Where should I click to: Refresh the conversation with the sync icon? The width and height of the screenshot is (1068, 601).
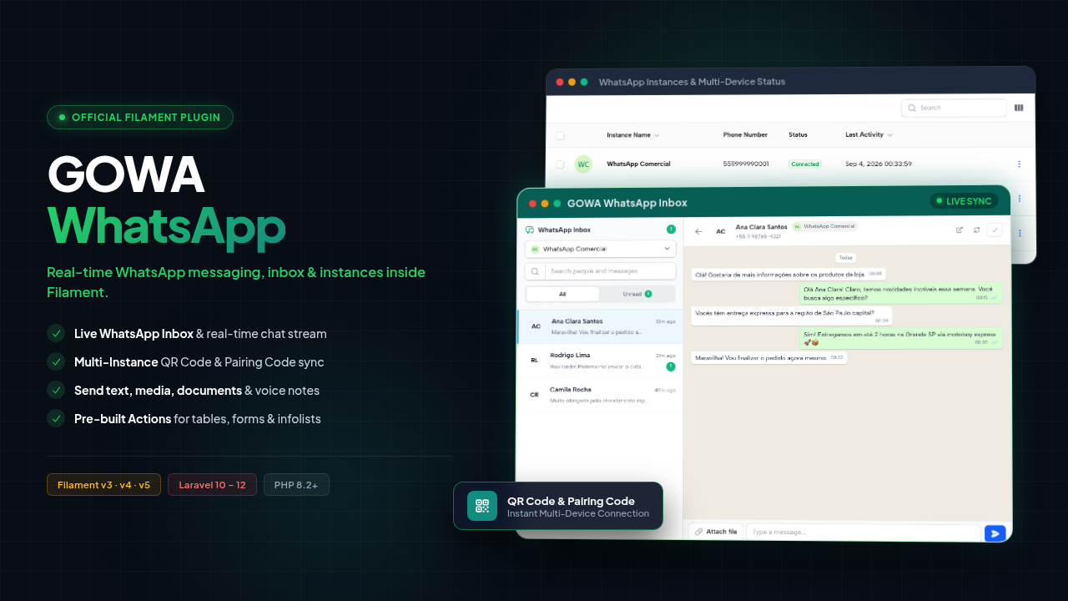(x=976, y=230)
